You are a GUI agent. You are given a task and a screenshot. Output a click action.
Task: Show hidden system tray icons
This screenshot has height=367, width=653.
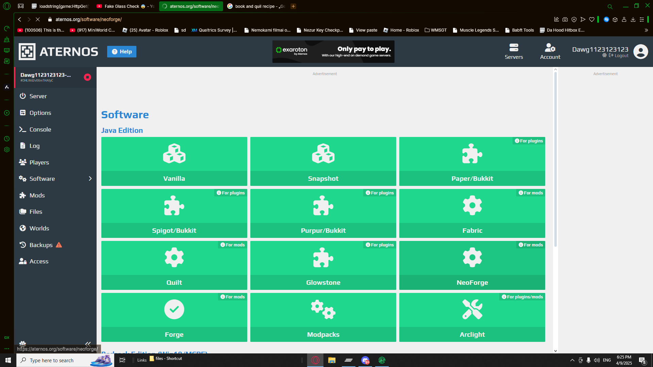coord(572,360)
